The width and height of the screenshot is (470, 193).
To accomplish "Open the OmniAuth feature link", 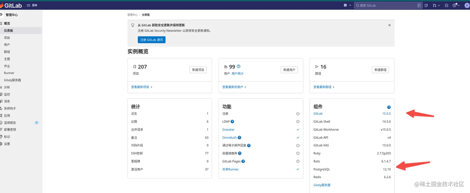I will [229, 138].
